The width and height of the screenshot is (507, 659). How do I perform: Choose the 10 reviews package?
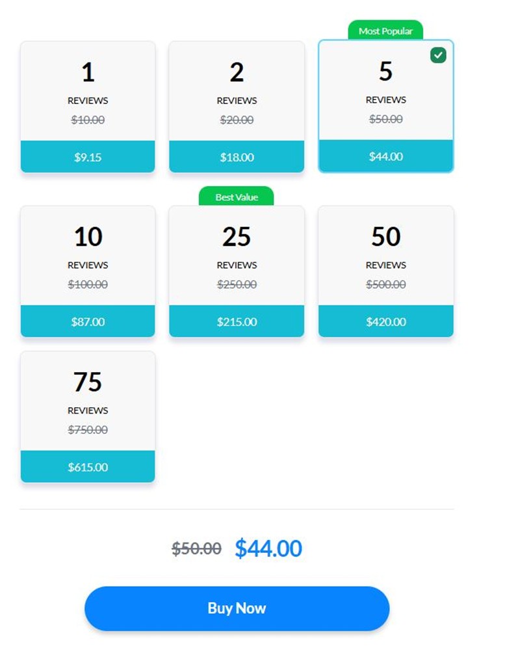(x=88, y=256)
